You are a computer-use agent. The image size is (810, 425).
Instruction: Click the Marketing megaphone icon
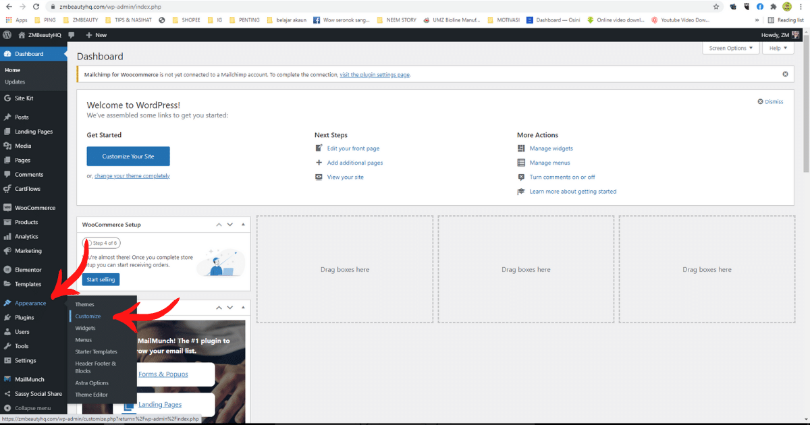[x=7, y=251]
